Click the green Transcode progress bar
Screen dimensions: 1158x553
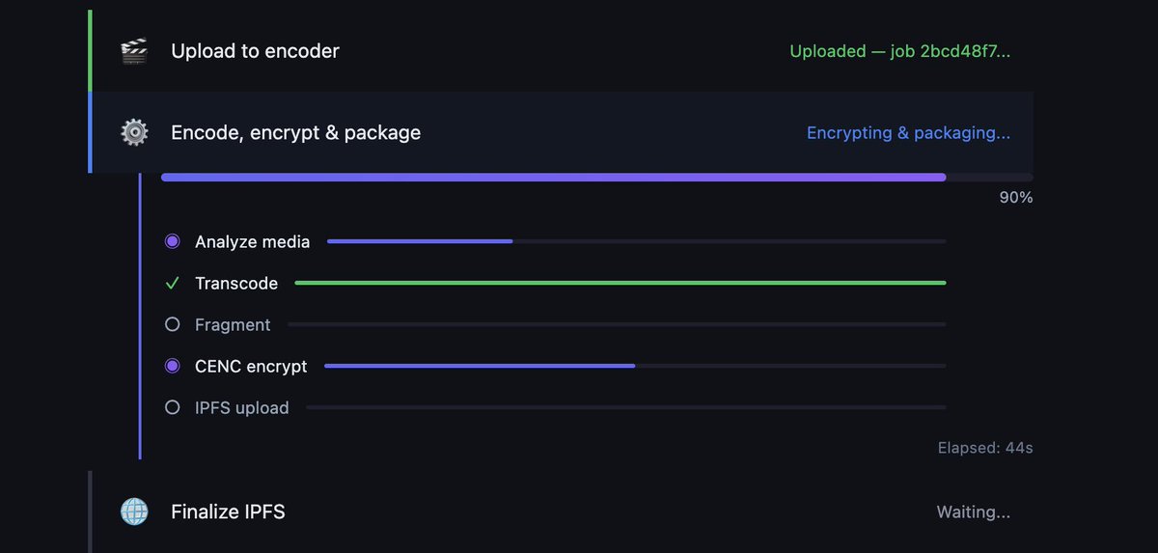(x=620, y=283)
